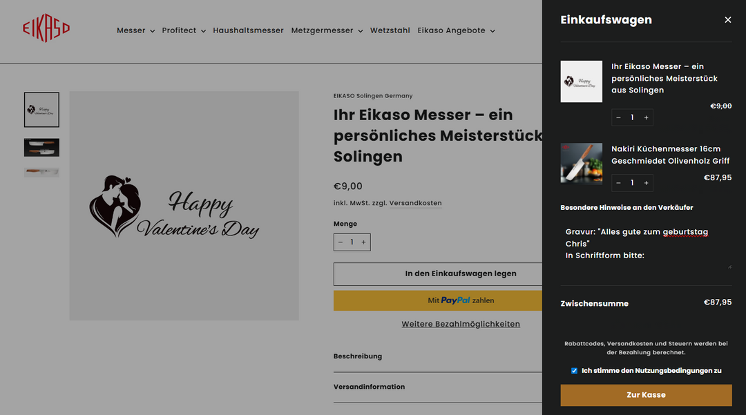Open the Messer dropdown menu
The height and width of the screenshot is (415, 746).
click(x=135, y=30)
